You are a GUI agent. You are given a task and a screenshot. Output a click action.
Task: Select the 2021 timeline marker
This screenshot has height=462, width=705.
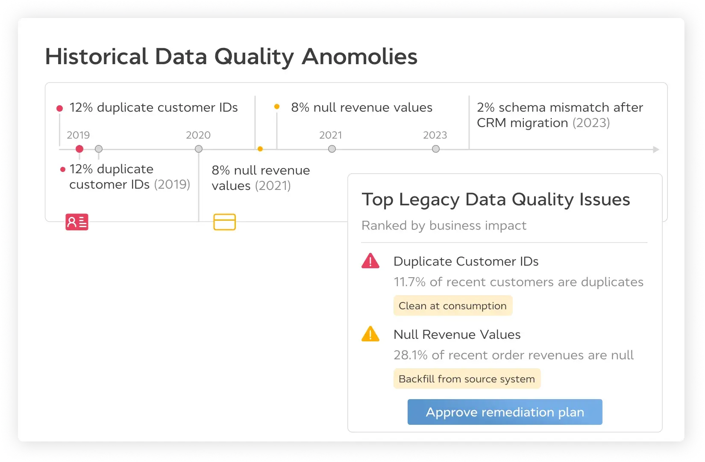point(332,149)
